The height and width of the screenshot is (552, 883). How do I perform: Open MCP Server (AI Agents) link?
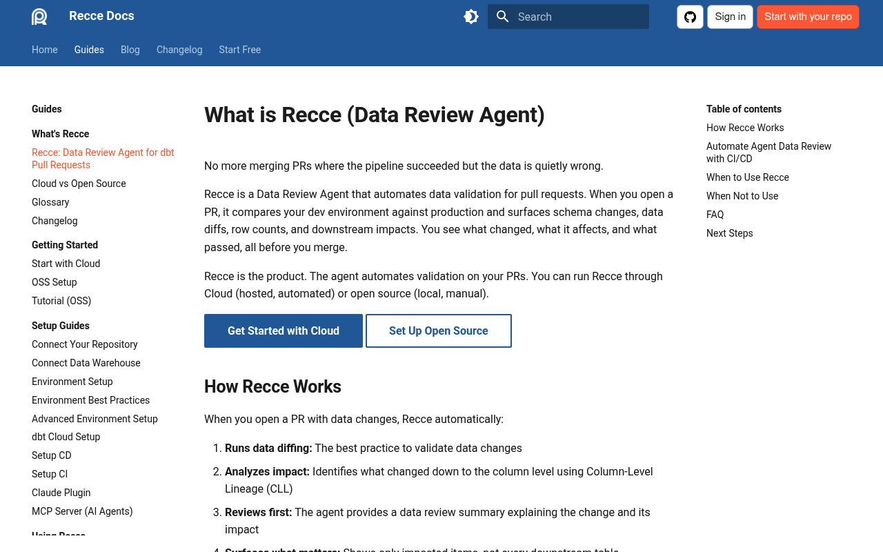(82, 511)
